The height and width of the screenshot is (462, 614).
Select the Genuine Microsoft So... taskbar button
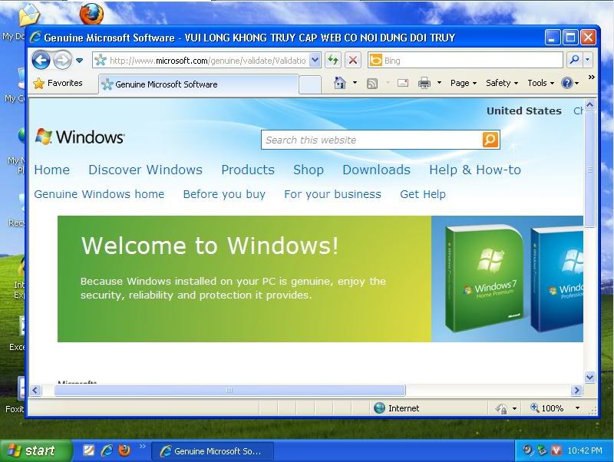point(213,451)
